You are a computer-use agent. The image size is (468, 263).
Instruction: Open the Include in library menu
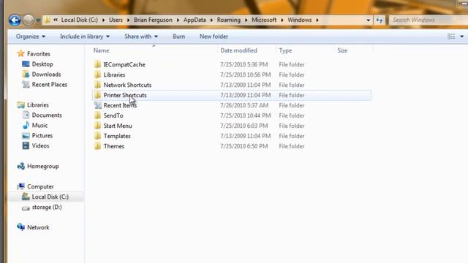coord(85,37)
